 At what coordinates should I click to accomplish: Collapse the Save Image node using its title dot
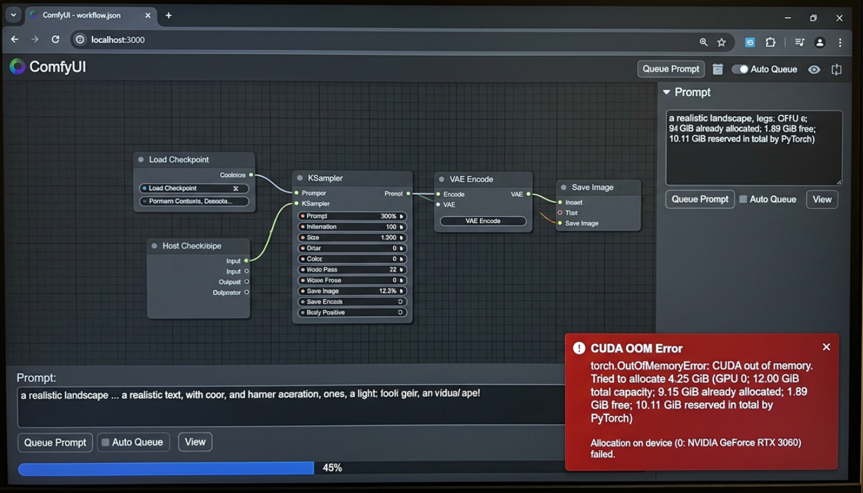(564, 187)
